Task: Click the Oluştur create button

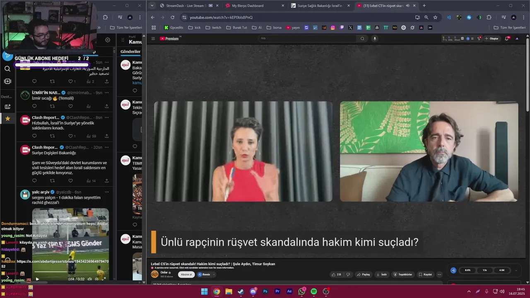Action: 492,38
